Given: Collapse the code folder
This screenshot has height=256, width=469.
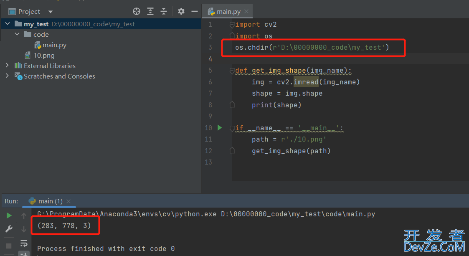Looking at the screenshot, I should (x=17, y=34).
